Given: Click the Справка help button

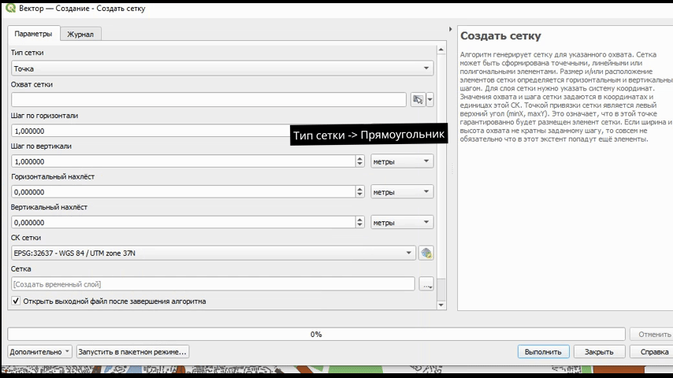Looking at the screenshot, I should [654, 352].
